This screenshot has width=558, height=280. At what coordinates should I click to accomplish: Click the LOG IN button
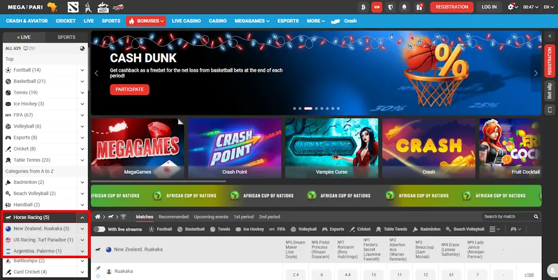tap(489, 7)
